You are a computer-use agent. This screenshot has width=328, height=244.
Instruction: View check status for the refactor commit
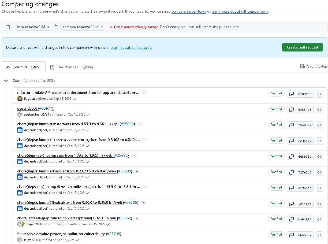click(x=74, y=99)
